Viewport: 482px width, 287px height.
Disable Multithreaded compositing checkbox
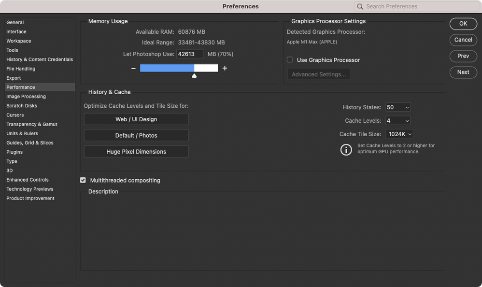[x=83, y=180]
